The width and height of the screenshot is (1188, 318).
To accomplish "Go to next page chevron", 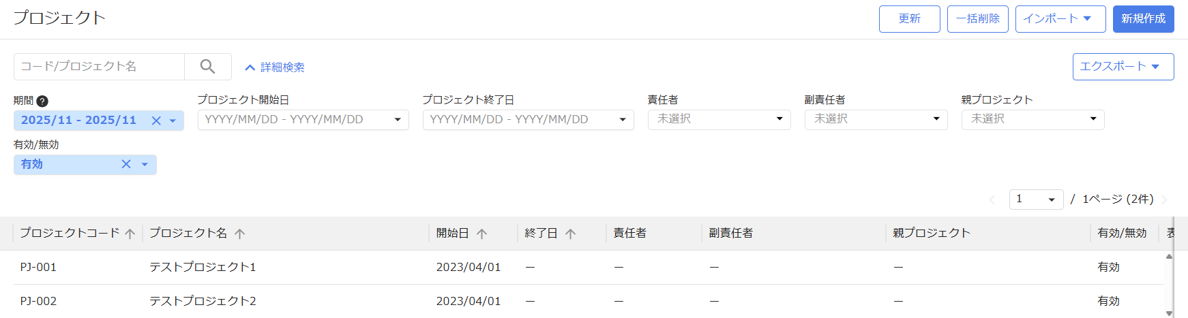I will (x=1165, y=200).
